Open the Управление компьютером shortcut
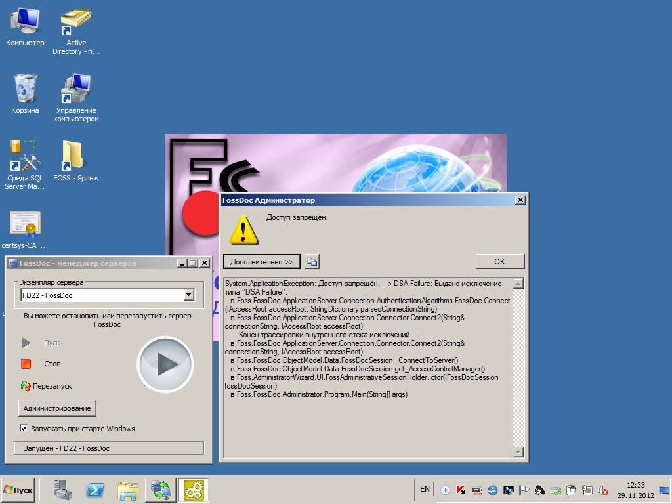This screenshot has height=504, width=672. click(76, 98)
